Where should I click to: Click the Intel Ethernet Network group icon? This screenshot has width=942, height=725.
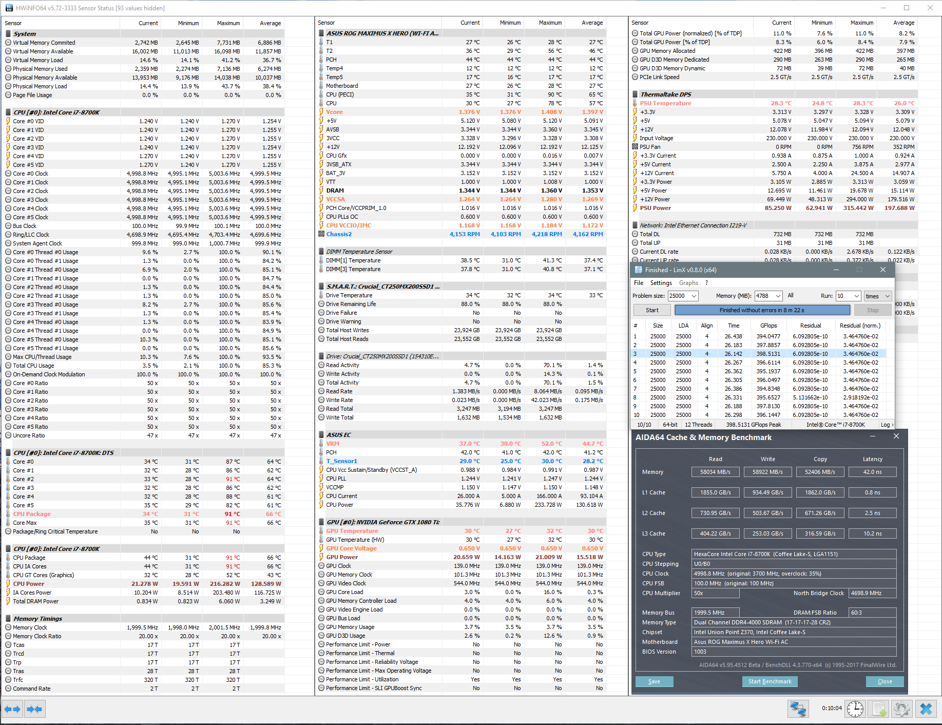coord(635,225)
